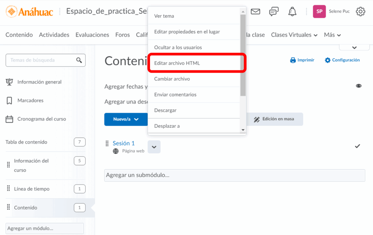Click the search magnifier icon
Viewport: 373px width, 235px height.
[79, 60]
